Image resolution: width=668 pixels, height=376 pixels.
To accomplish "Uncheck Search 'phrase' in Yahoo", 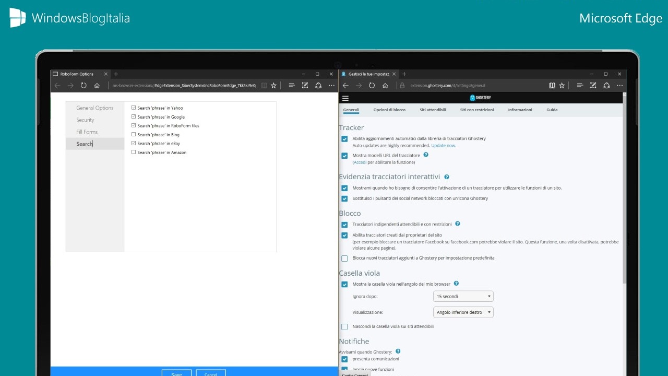I will coord(134,108).
